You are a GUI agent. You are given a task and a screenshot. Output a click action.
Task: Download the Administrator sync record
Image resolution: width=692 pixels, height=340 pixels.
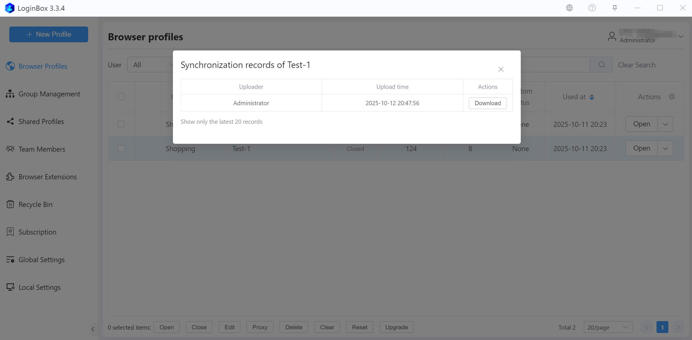(488, 103)
